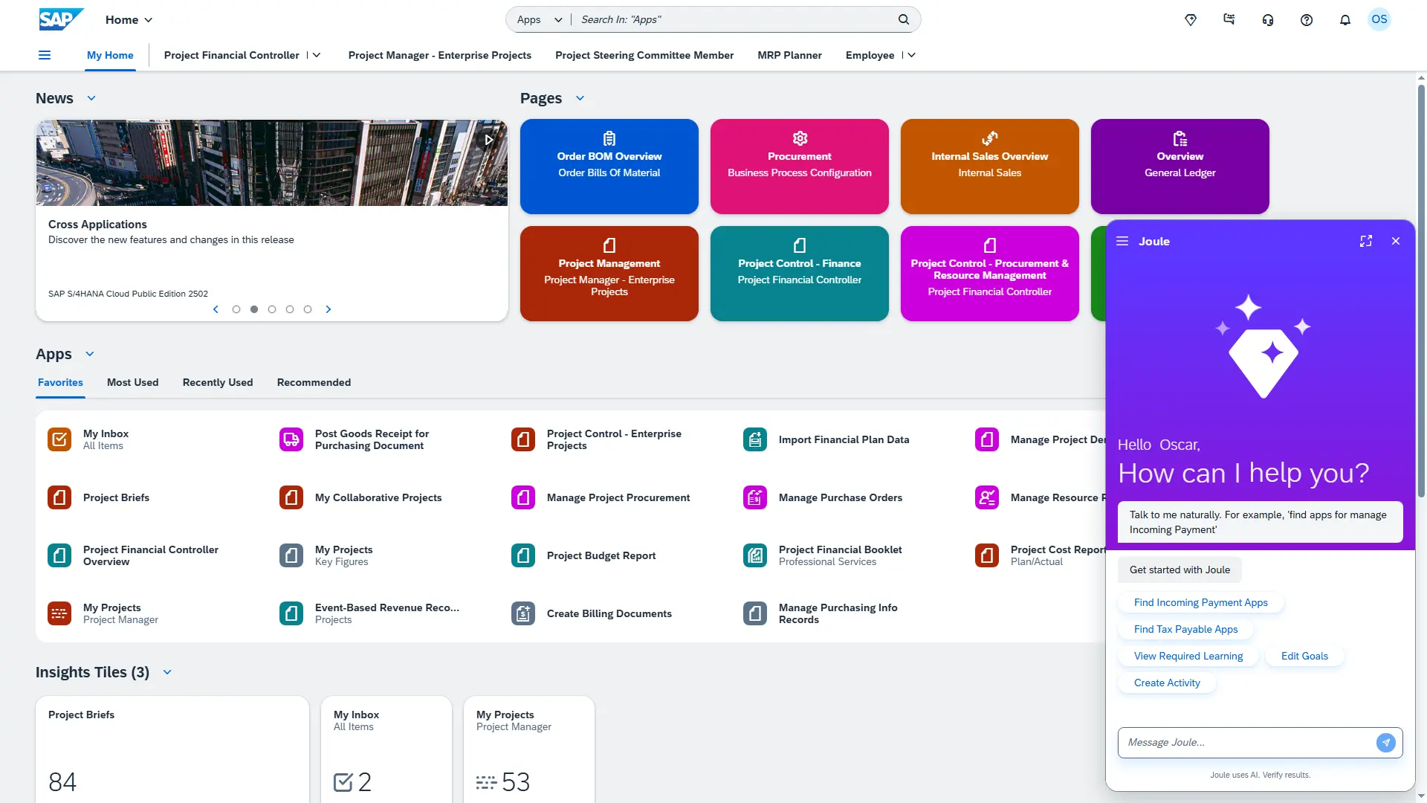Expand Joule panel to fullscreen

coord(1366,241)
